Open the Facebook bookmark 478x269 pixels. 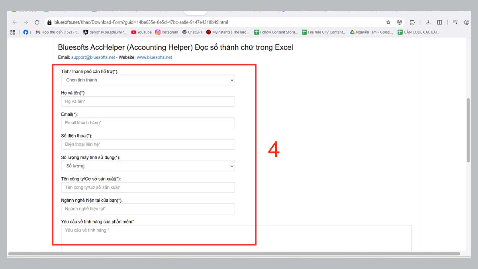27,32
